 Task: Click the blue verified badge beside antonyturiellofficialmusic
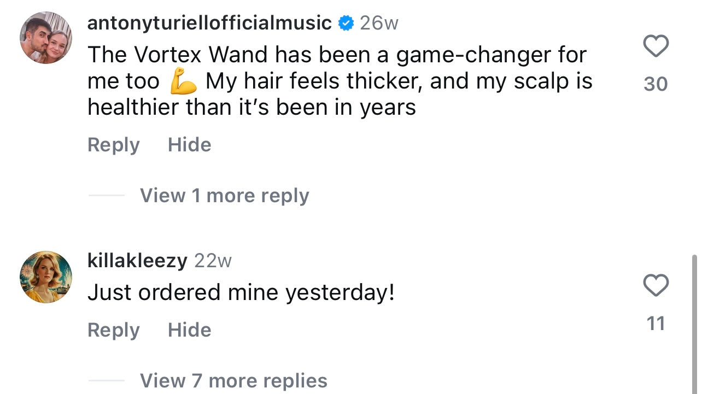[346, 23]
